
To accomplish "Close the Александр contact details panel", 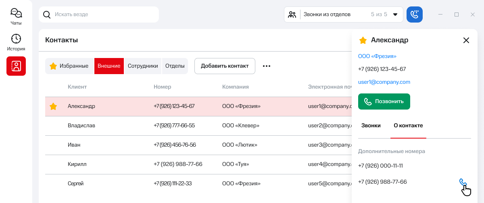I will click(x=466, y=40).
